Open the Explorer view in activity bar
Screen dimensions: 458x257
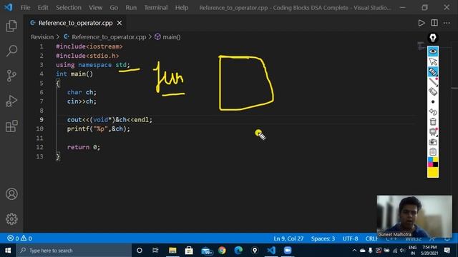(x=11, y=26)
